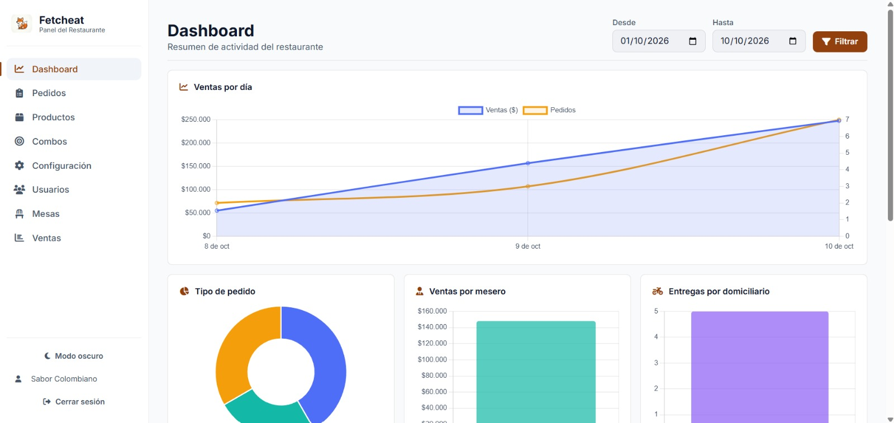
Task: Click the Ventas bar chart icon
Action: 20,237
